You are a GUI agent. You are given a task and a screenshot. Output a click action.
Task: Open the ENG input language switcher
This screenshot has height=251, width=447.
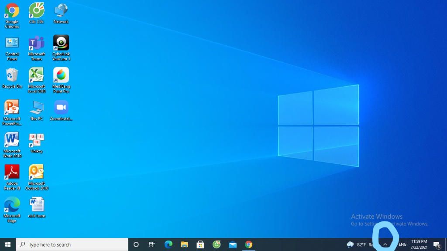[402, 244]
